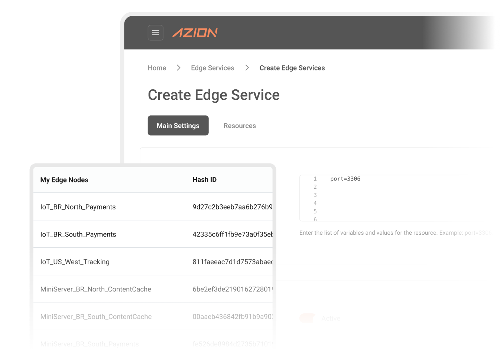
Task: Click hash ID starting with 00aaeb43
Action: (x=233, y=317)
